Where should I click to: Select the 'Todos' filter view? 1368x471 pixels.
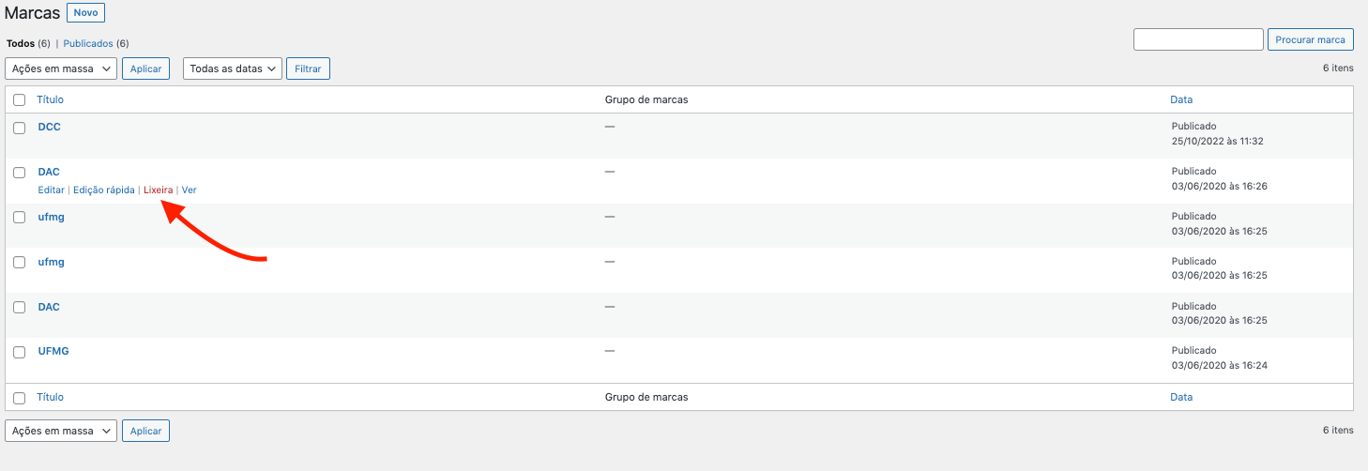21,43
